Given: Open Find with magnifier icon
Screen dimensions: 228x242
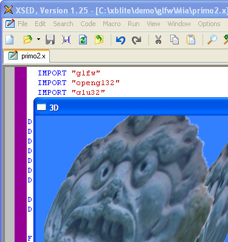Looking at the screenshot, I should (212, 40).
